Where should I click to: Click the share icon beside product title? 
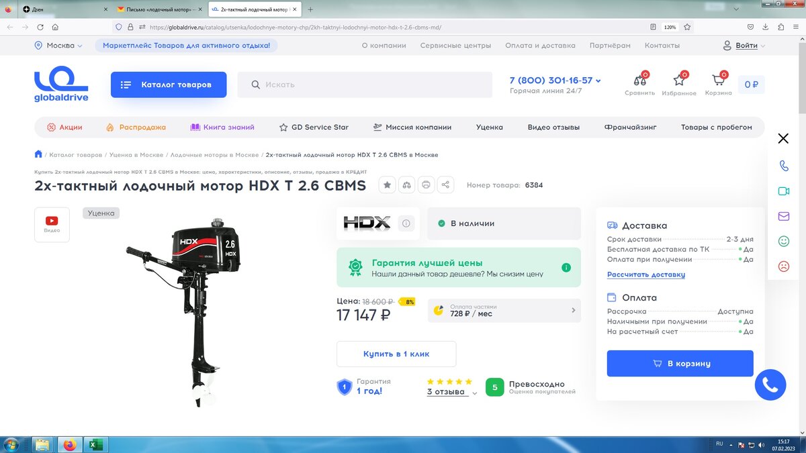445,185
